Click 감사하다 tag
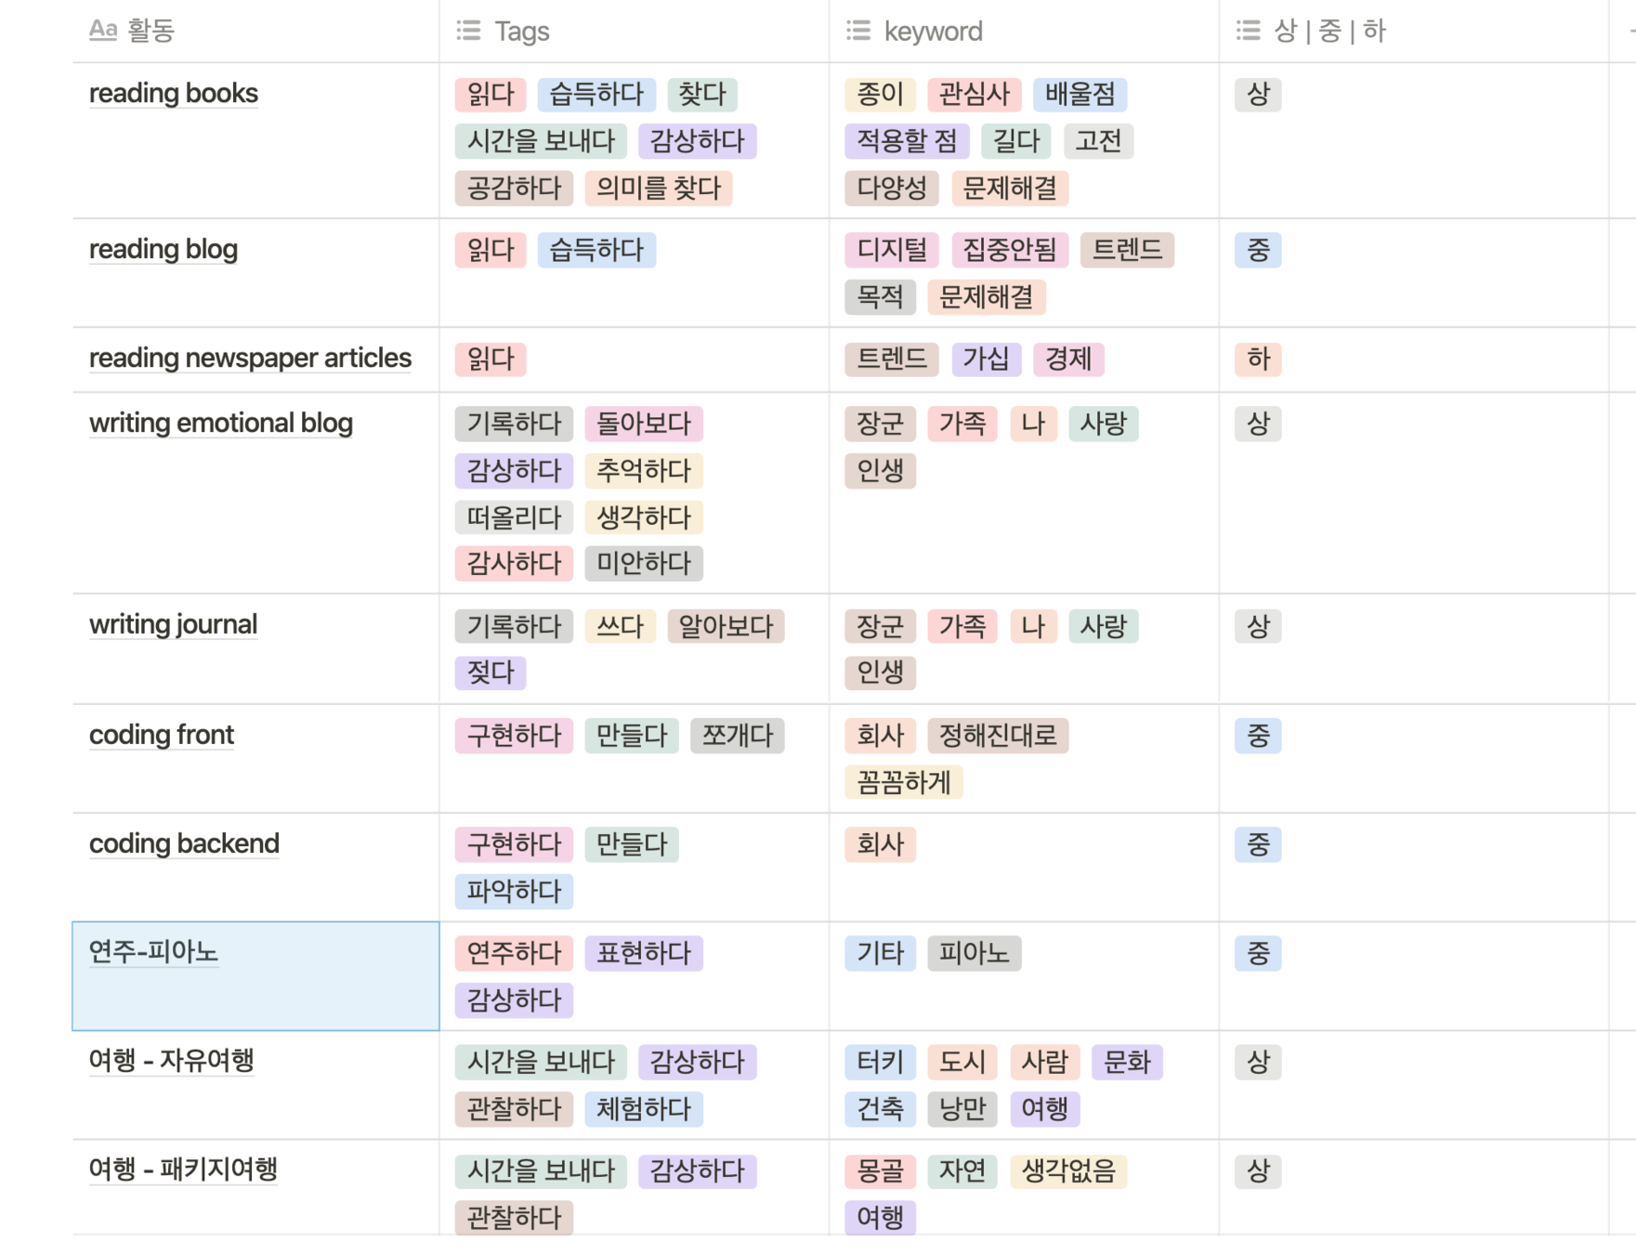The image size is (1636, 1254). [x=514, y=563]
